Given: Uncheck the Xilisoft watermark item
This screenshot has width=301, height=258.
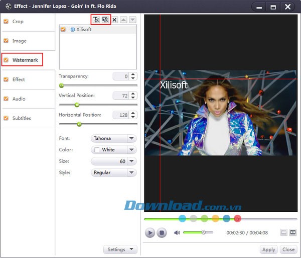Looking at the screenshot, I should [x=63, y=29].
